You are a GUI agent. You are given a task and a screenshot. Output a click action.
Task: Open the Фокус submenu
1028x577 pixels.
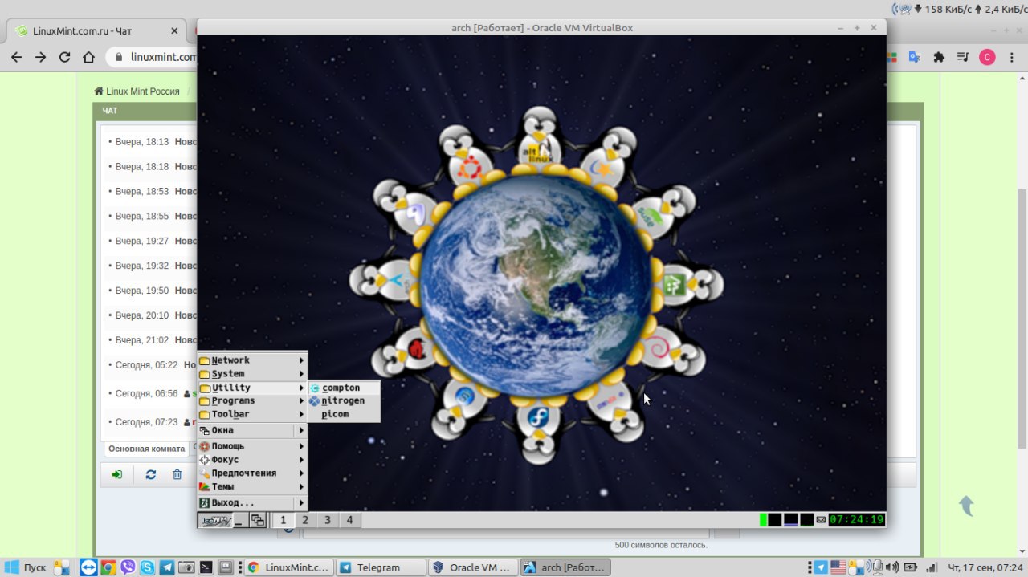click(x=252, y=460)
